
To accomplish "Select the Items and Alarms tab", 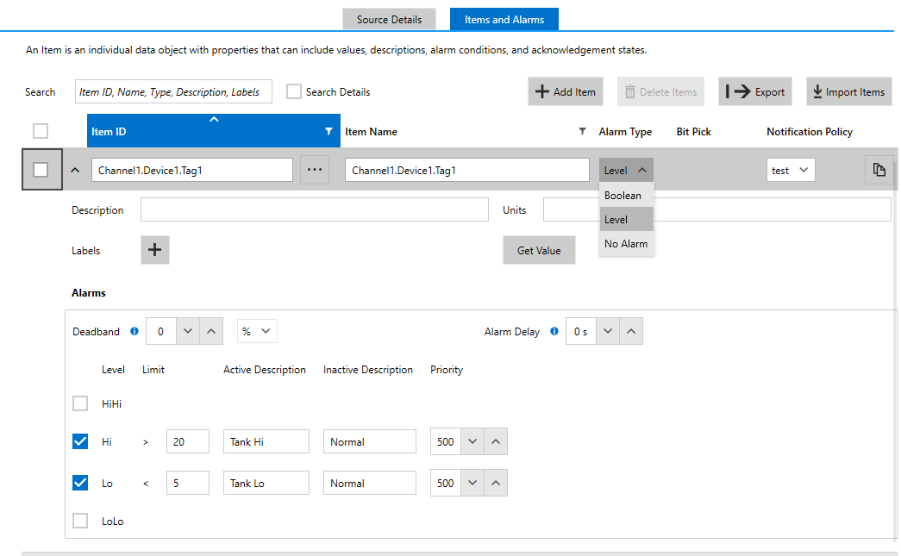I will coord(504,20).
